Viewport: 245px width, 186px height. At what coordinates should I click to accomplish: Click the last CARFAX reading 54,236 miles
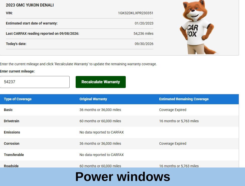click(144, 33)
